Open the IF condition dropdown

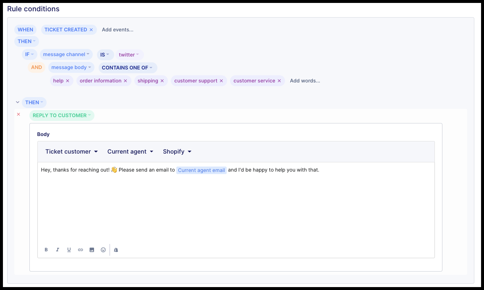tap(29, 54)
